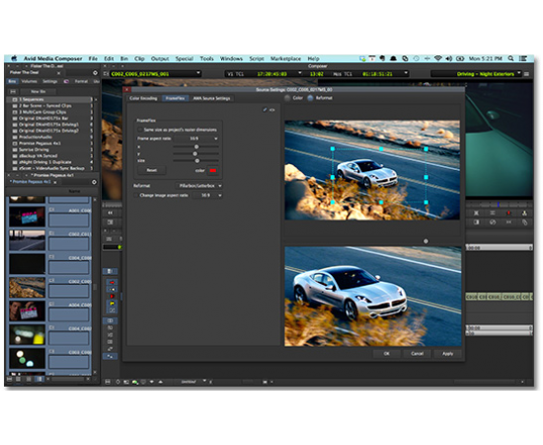Viewport: 543px width, 445px height.
Task: Click the pencil icon in FrameFlex panel
Action: (x=265, y=110)
